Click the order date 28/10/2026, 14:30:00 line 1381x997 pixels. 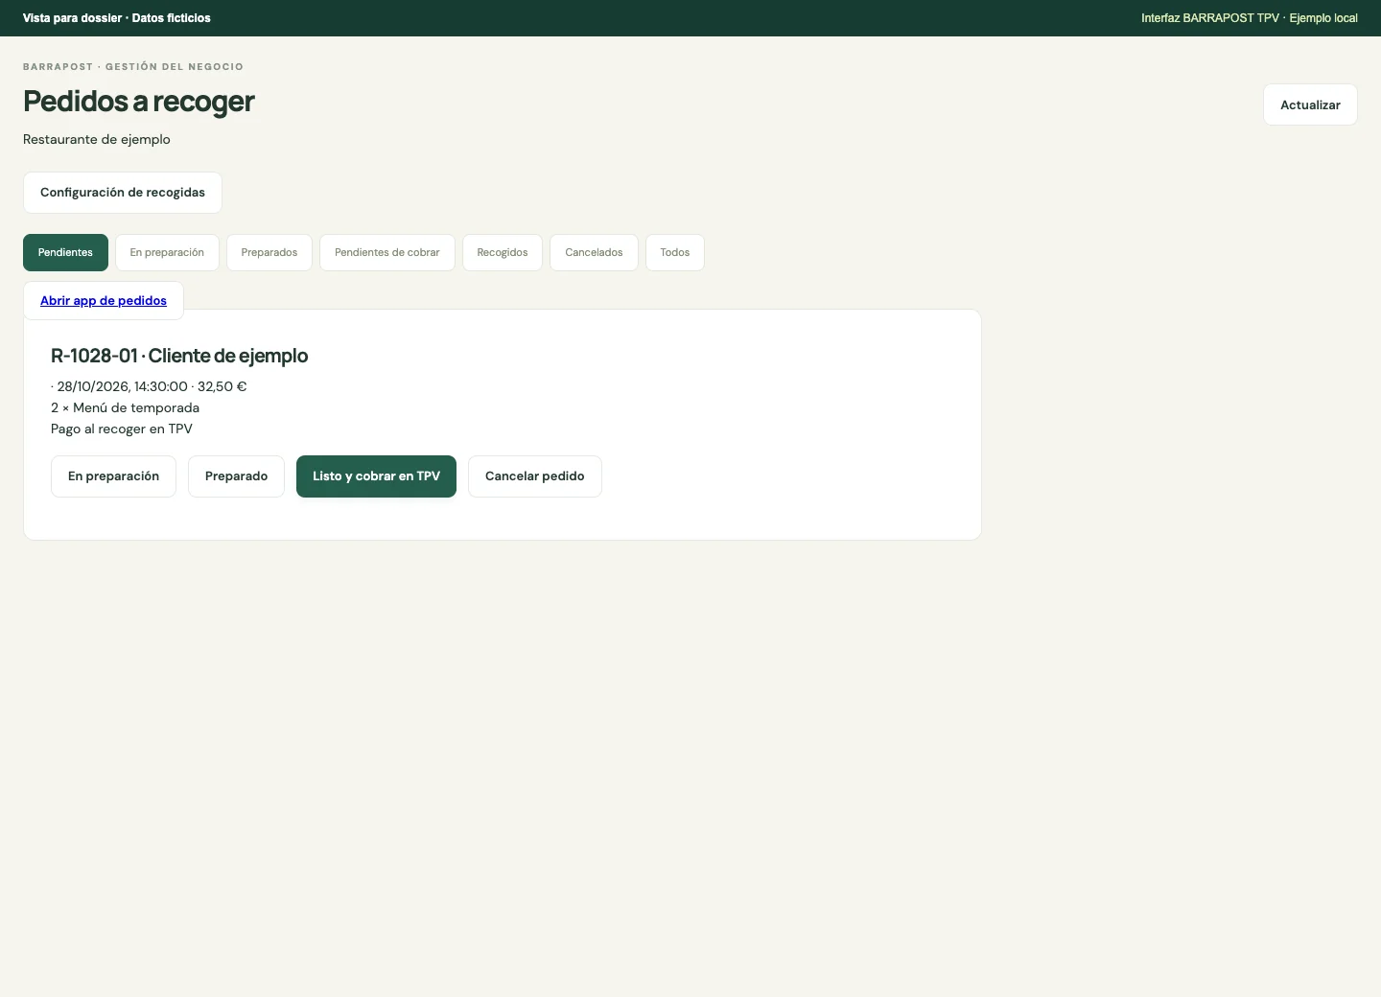pyautogui.click(x=149, y=386)
